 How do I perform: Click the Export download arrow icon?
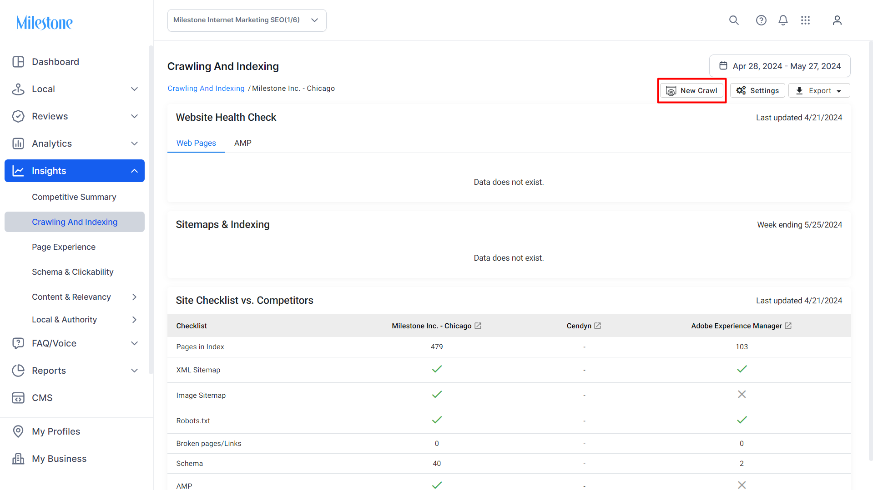pyautogui.click(x=799, y=91)
